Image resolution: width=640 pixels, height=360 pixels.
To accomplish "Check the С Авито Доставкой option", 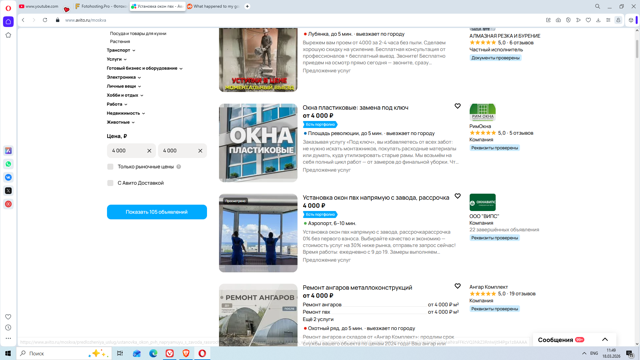I will (110, 183).
